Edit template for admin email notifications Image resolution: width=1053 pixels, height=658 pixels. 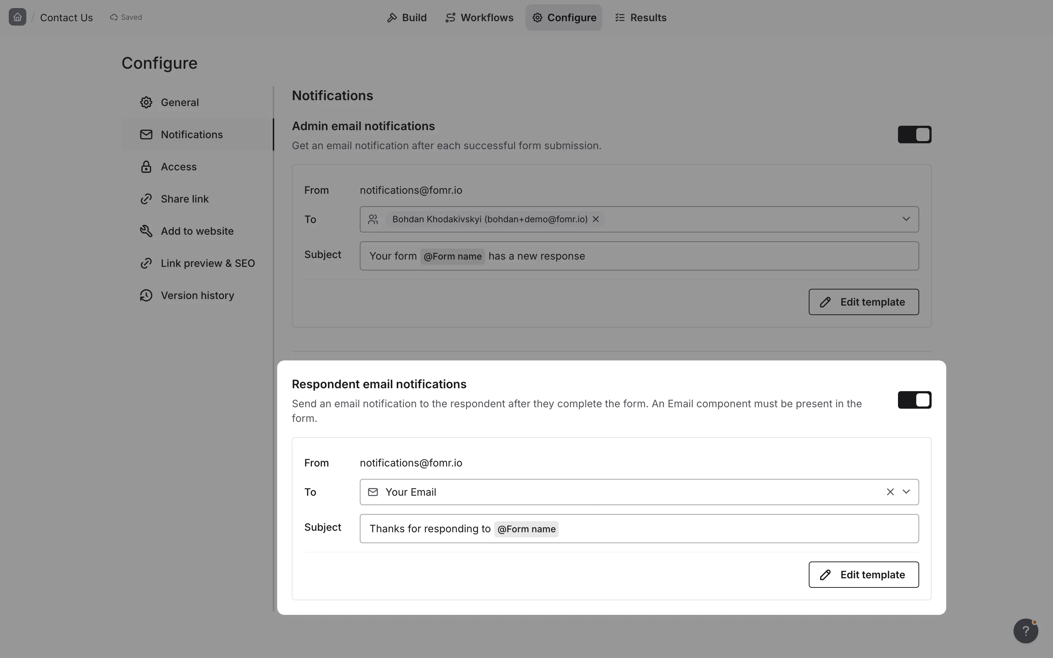pos(864,302)
